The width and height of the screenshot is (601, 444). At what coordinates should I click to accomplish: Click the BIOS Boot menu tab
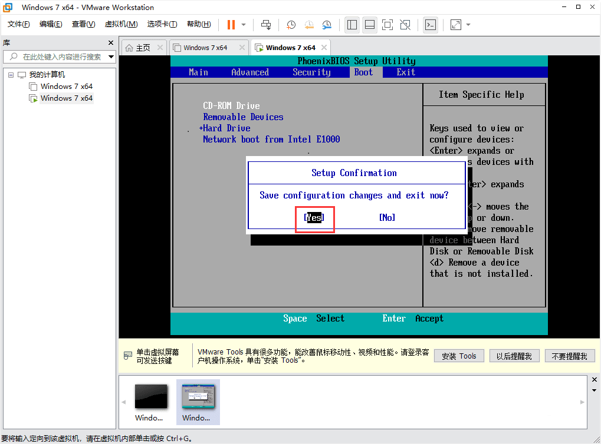(363, 72)
